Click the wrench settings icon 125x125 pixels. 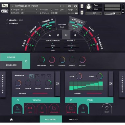pos(5,6)
